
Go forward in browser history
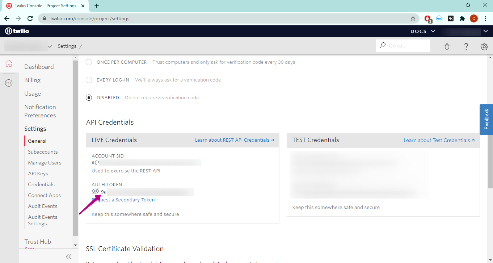click(18, 18)
